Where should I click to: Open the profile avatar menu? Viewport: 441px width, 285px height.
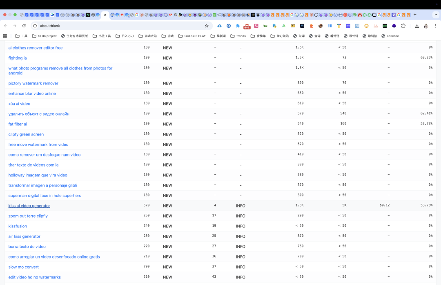point(426,26)
